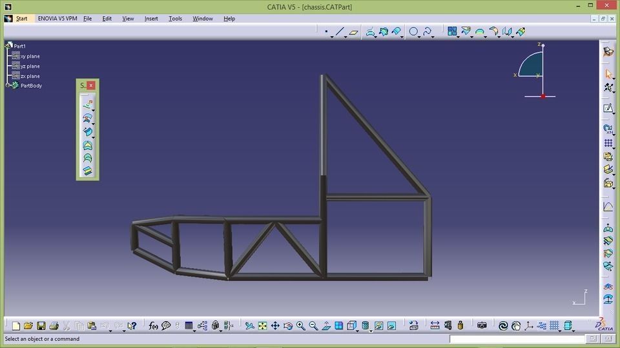Image resolution: width=620 pixels, height=348 pixels.
Task: Select the Point creation tool
Action: (x=326, y=32)
